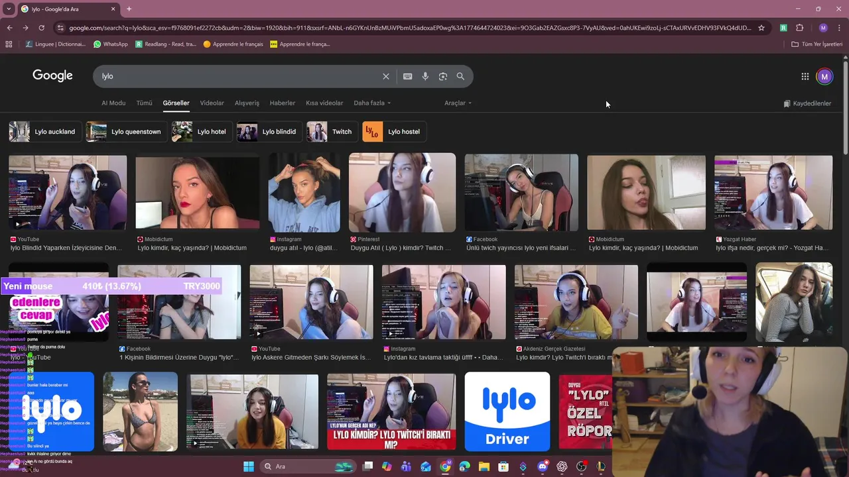This screenshot has width=849, height=477.
Task: Open Microsoft Edge from the taskbar
Action: point(464,466)
